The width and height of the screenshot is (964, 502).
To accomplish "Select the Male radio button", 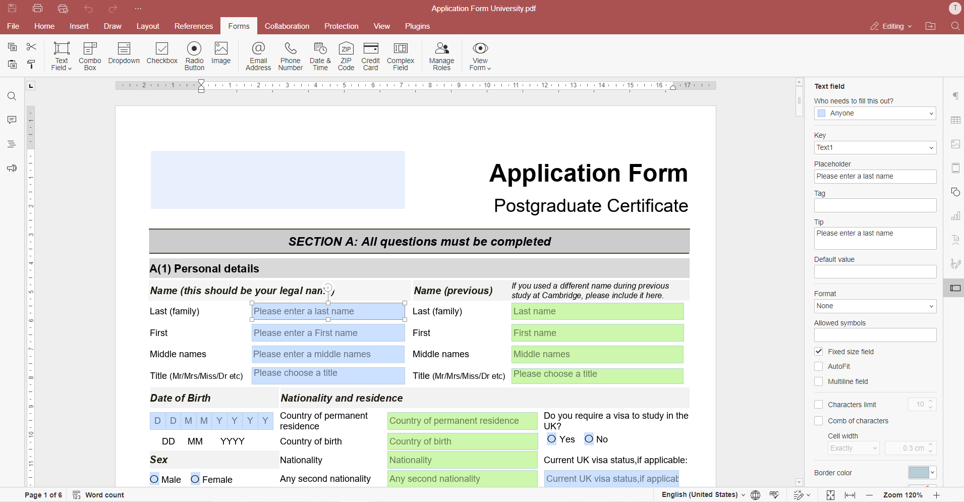I will pyautogui.click(x=154, y=479).
